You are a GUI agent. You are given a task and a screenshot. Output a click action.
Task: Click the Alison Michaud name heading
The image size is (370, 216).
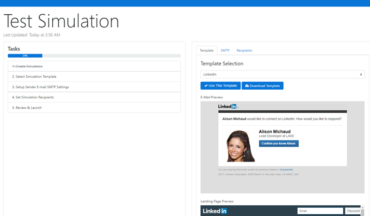click(275, 132)
